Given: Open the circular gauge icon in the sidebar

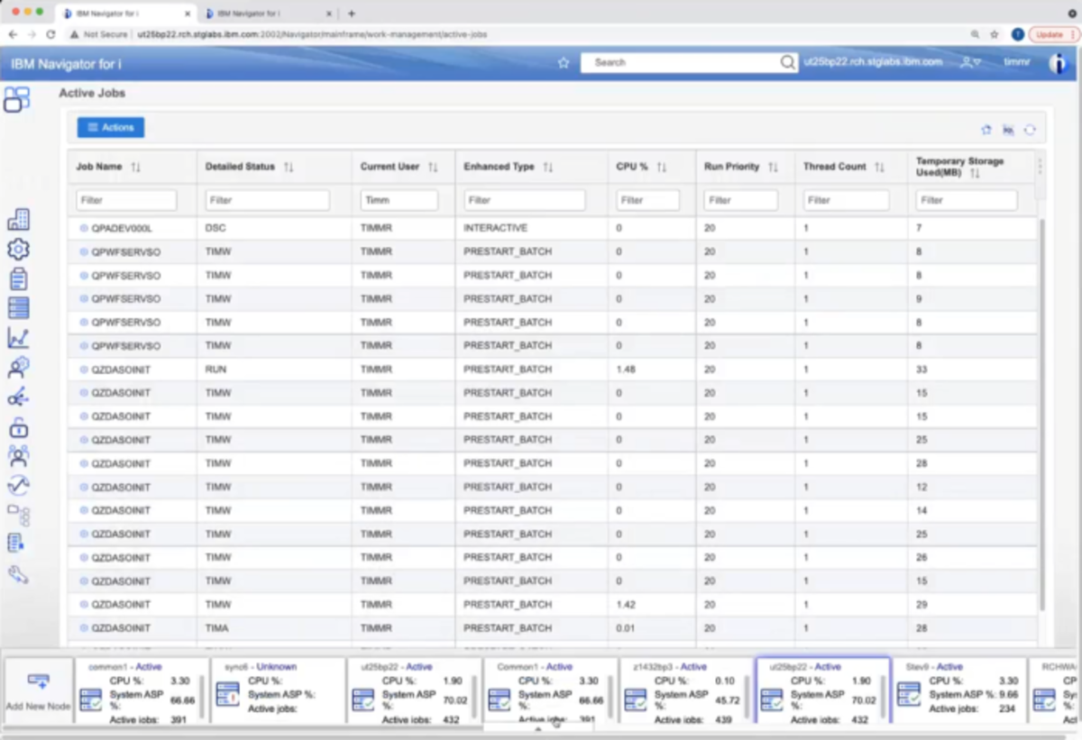Looking at the screenshot, I should 18,486.
